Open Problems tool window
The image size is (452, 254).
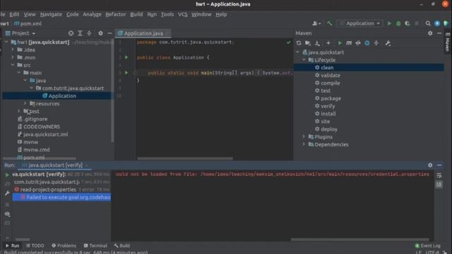64,246
